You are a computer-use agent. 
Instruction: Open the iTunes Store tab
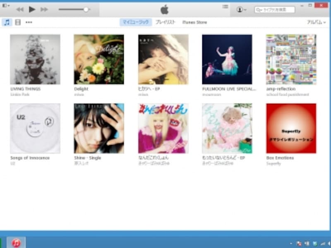click(x=194, y=22)
